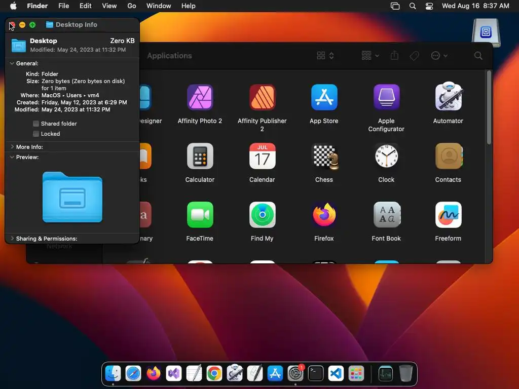Open Finder from the Dock
519x389 pixels.
click(x=113, y=374)
